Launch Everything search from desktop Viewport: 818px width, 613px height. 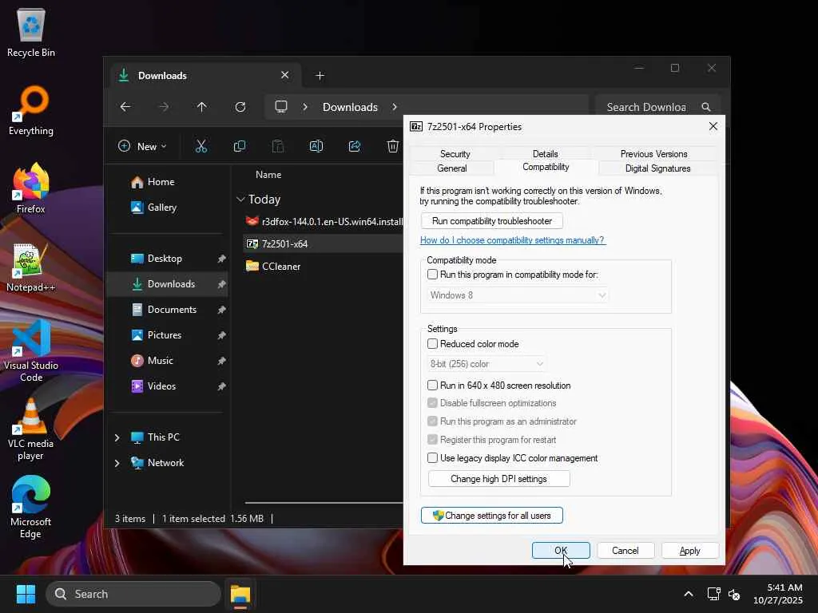click(31, 111)
